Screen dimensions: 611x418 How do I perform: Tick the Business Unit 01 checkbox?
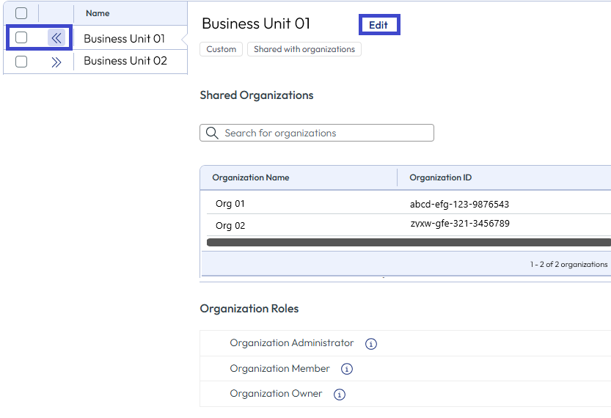pos(21,38)
